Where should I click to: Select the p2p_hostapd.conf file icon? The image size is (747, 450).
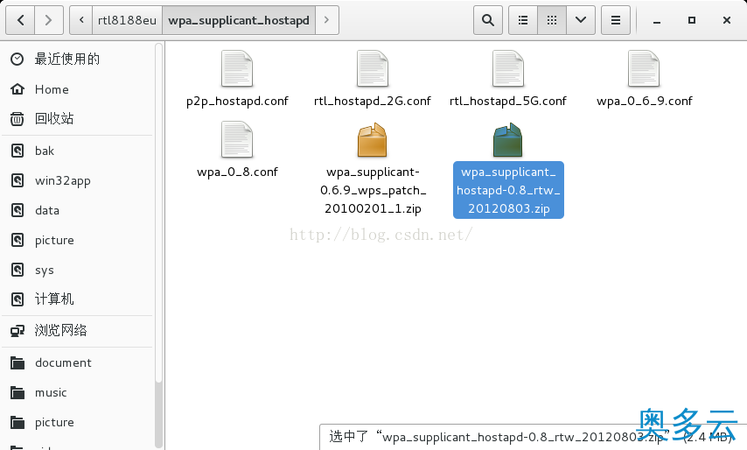tap(237, 68)
